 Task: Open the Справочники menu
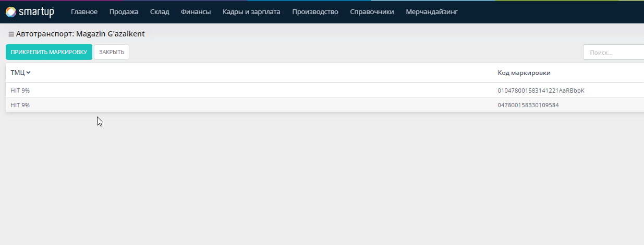pos(372,11)
